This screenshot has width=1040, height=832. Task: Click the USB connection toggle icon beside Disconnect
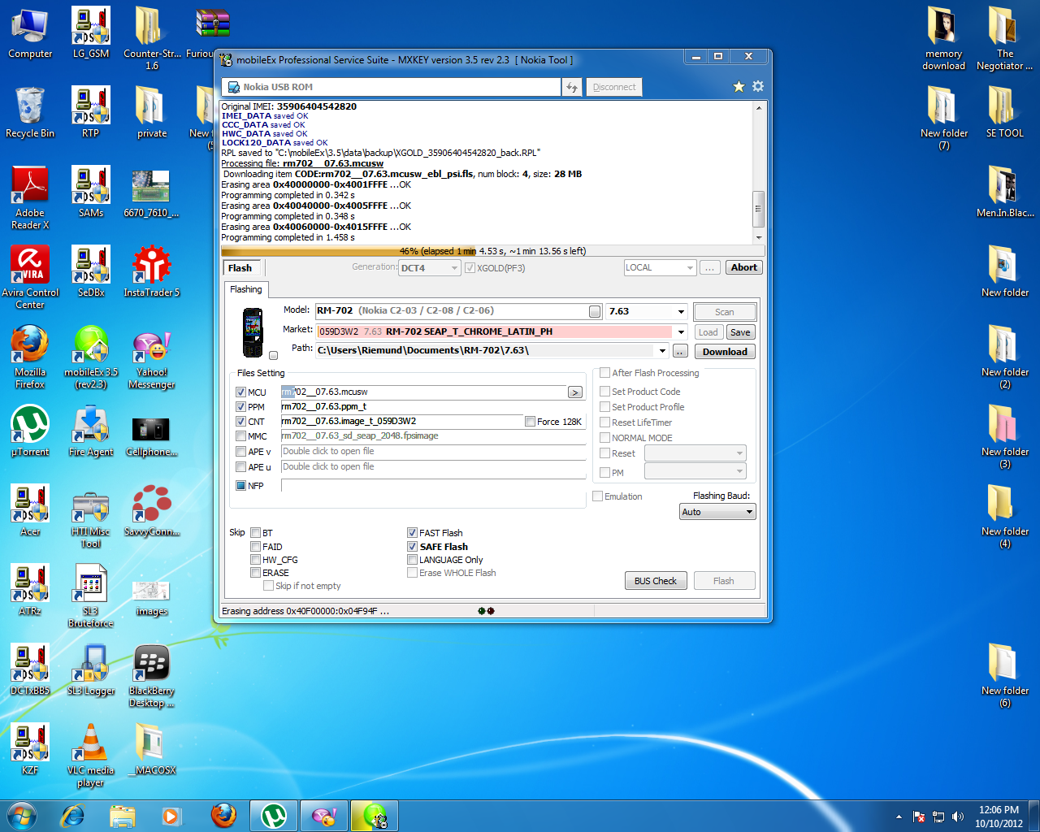click(572, 87)
